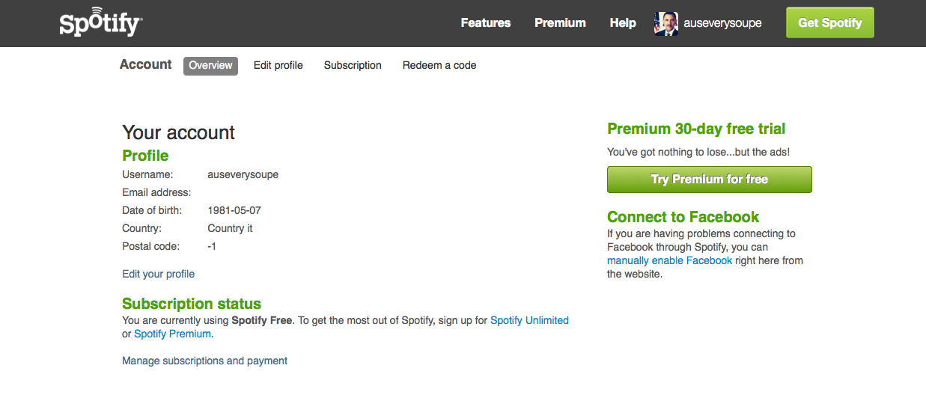Click the Get Spotify button

coord(829,23)
